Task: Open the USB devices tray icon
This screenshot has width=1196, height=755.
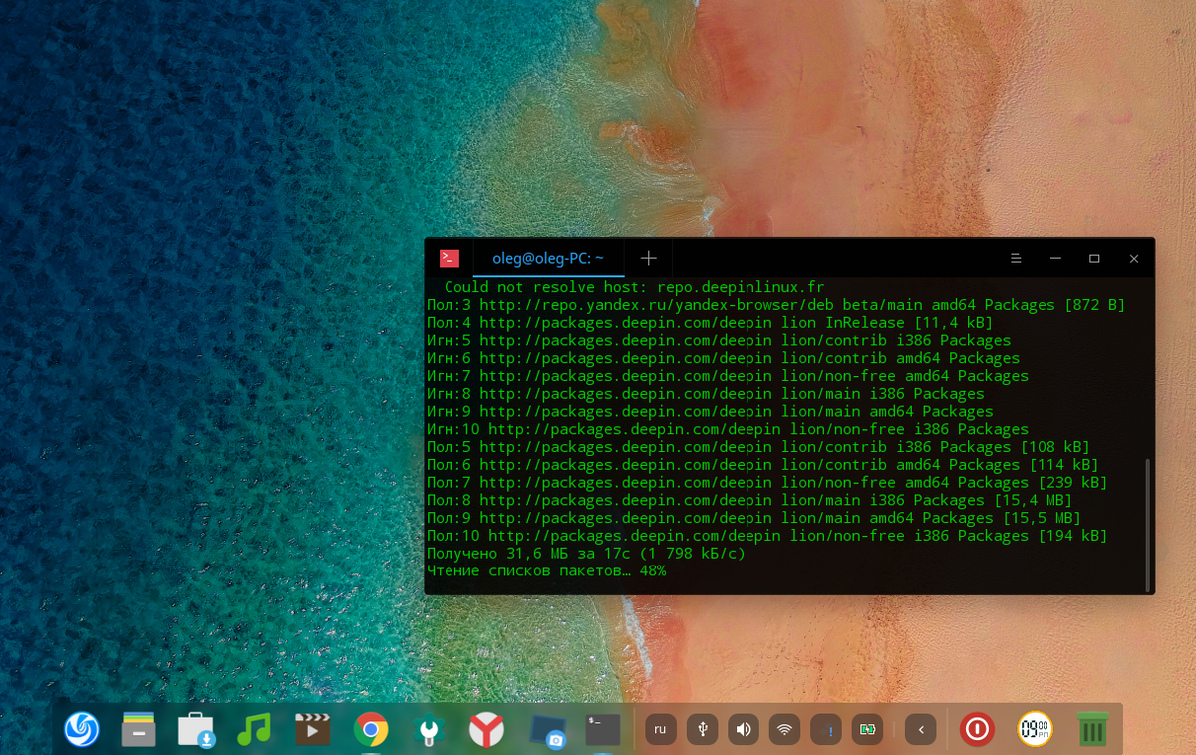Action: coord(702,730)
